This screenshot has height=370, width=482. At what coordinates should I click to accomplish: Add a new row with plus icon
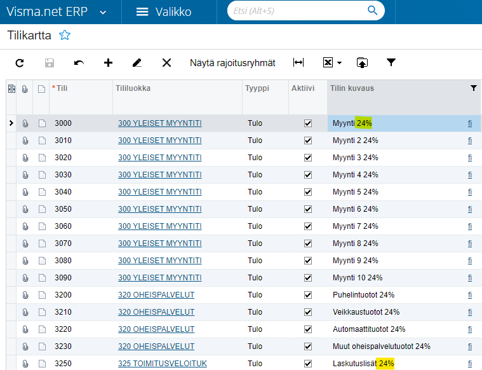point(108,63)
